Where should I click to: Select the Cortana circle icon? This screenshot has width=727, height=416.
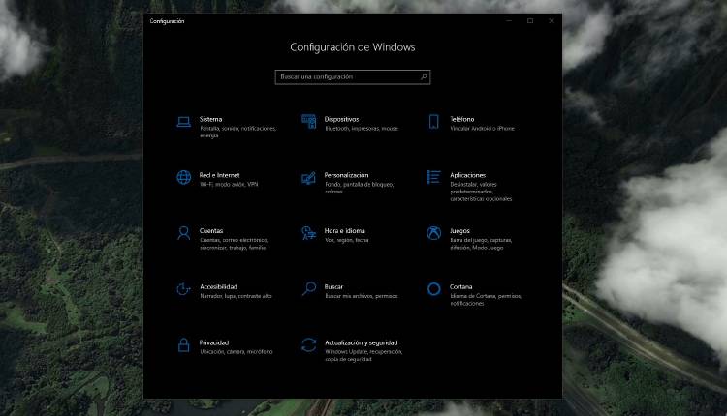point(433,289)
